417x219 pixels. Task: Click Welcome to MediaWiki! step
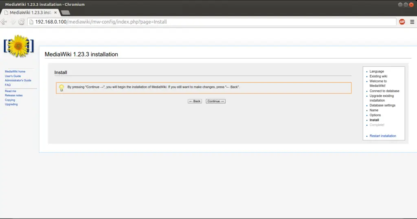click(378, 83)
